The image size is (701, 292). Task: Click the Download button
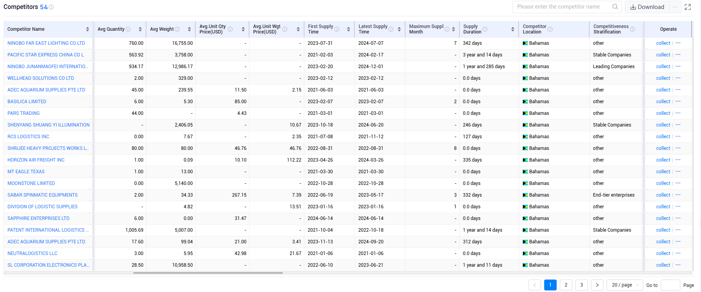648,7
